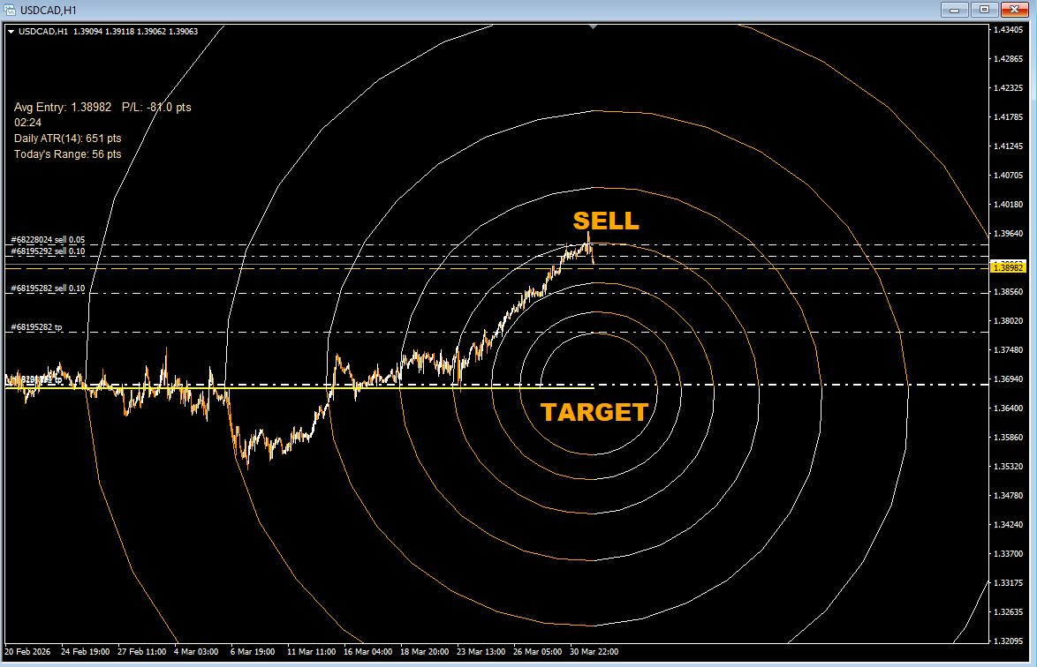Click price scale value 1.34780
The width and height of the screenshot is (1037, 667).
click(x=1009, y=495)
